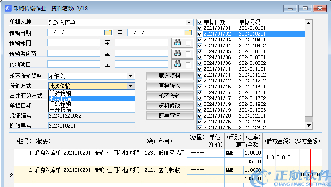331x187 pixels.
Task: Open the 永不传输资料 dropdown
Action: pos(131,76)
